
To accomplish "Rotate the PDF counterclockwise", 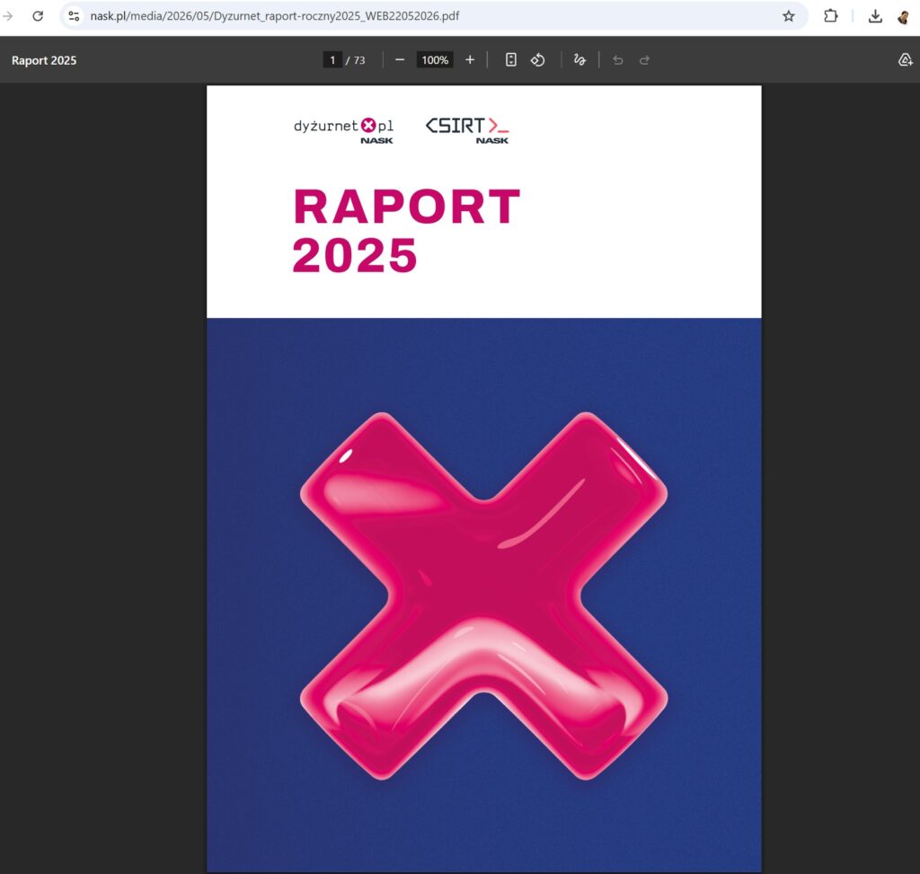I will point(538,60).
